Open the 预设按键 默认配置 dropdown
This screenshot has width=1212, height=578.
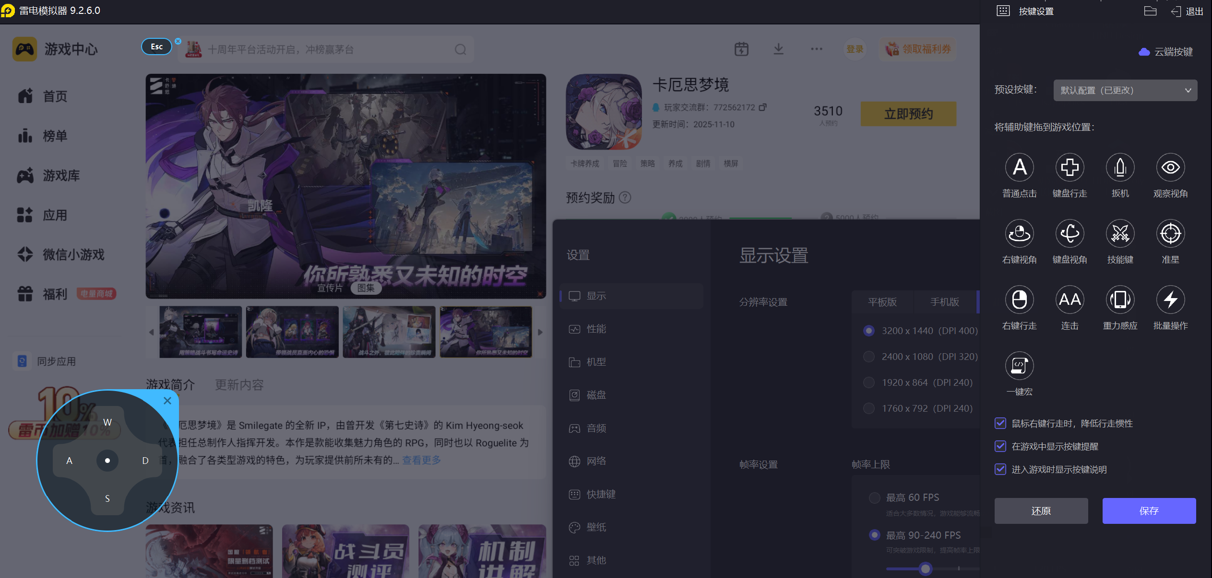click(x=1125, y=90)
